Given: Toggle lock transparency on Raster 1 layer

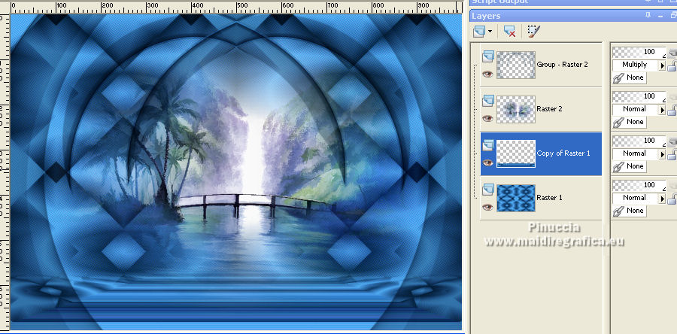Looking at the screenshot, I should [x=672, y=199].
